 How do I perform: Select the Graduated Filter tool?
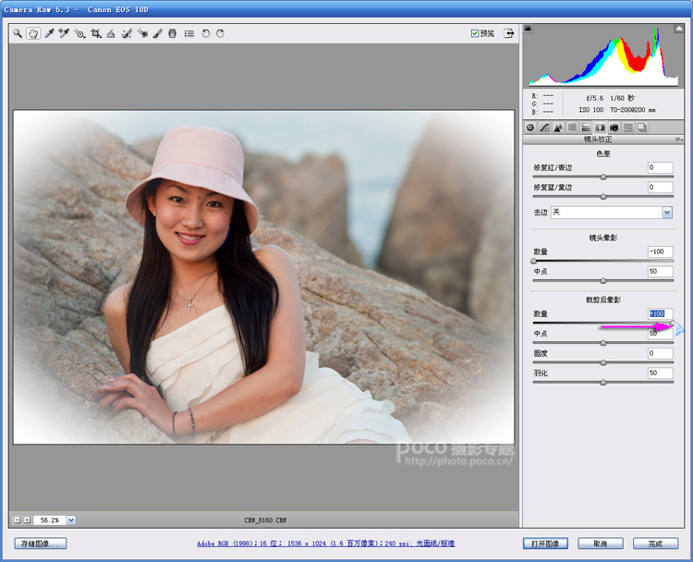pyautogui.click(x=173, y=33)
